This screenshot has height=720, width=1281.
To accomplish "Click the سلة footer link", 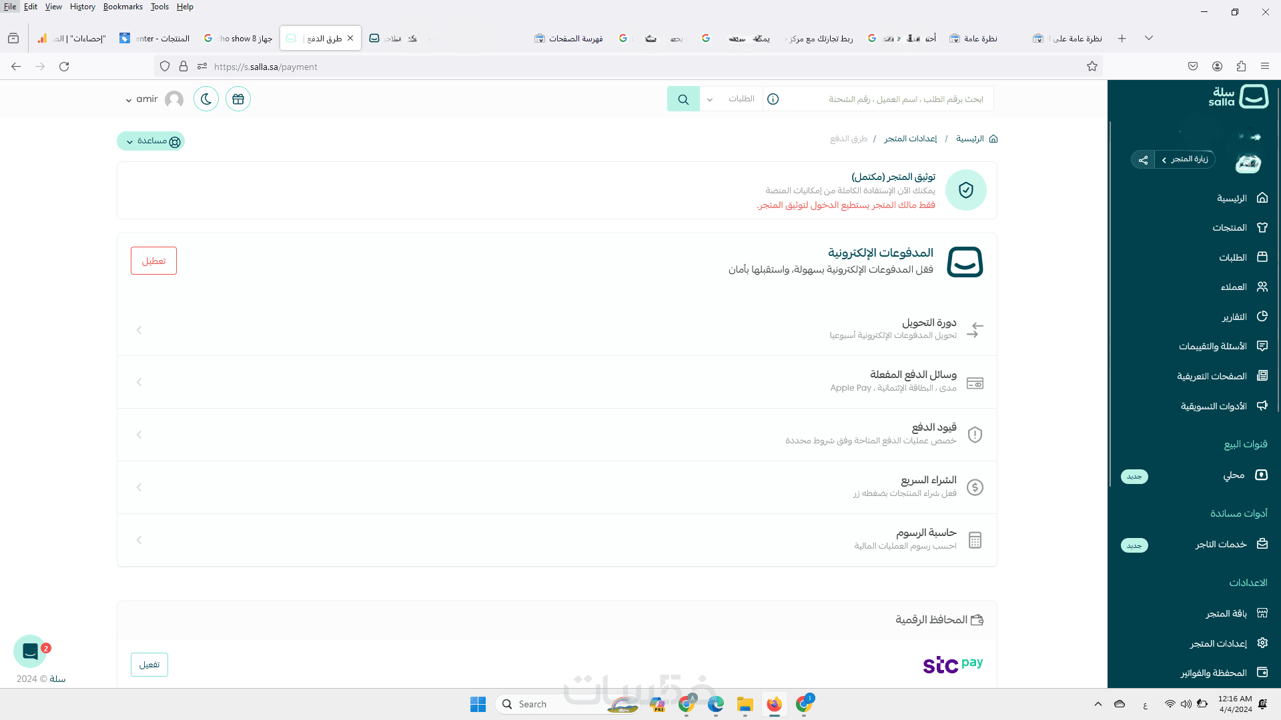I will 57,679.
